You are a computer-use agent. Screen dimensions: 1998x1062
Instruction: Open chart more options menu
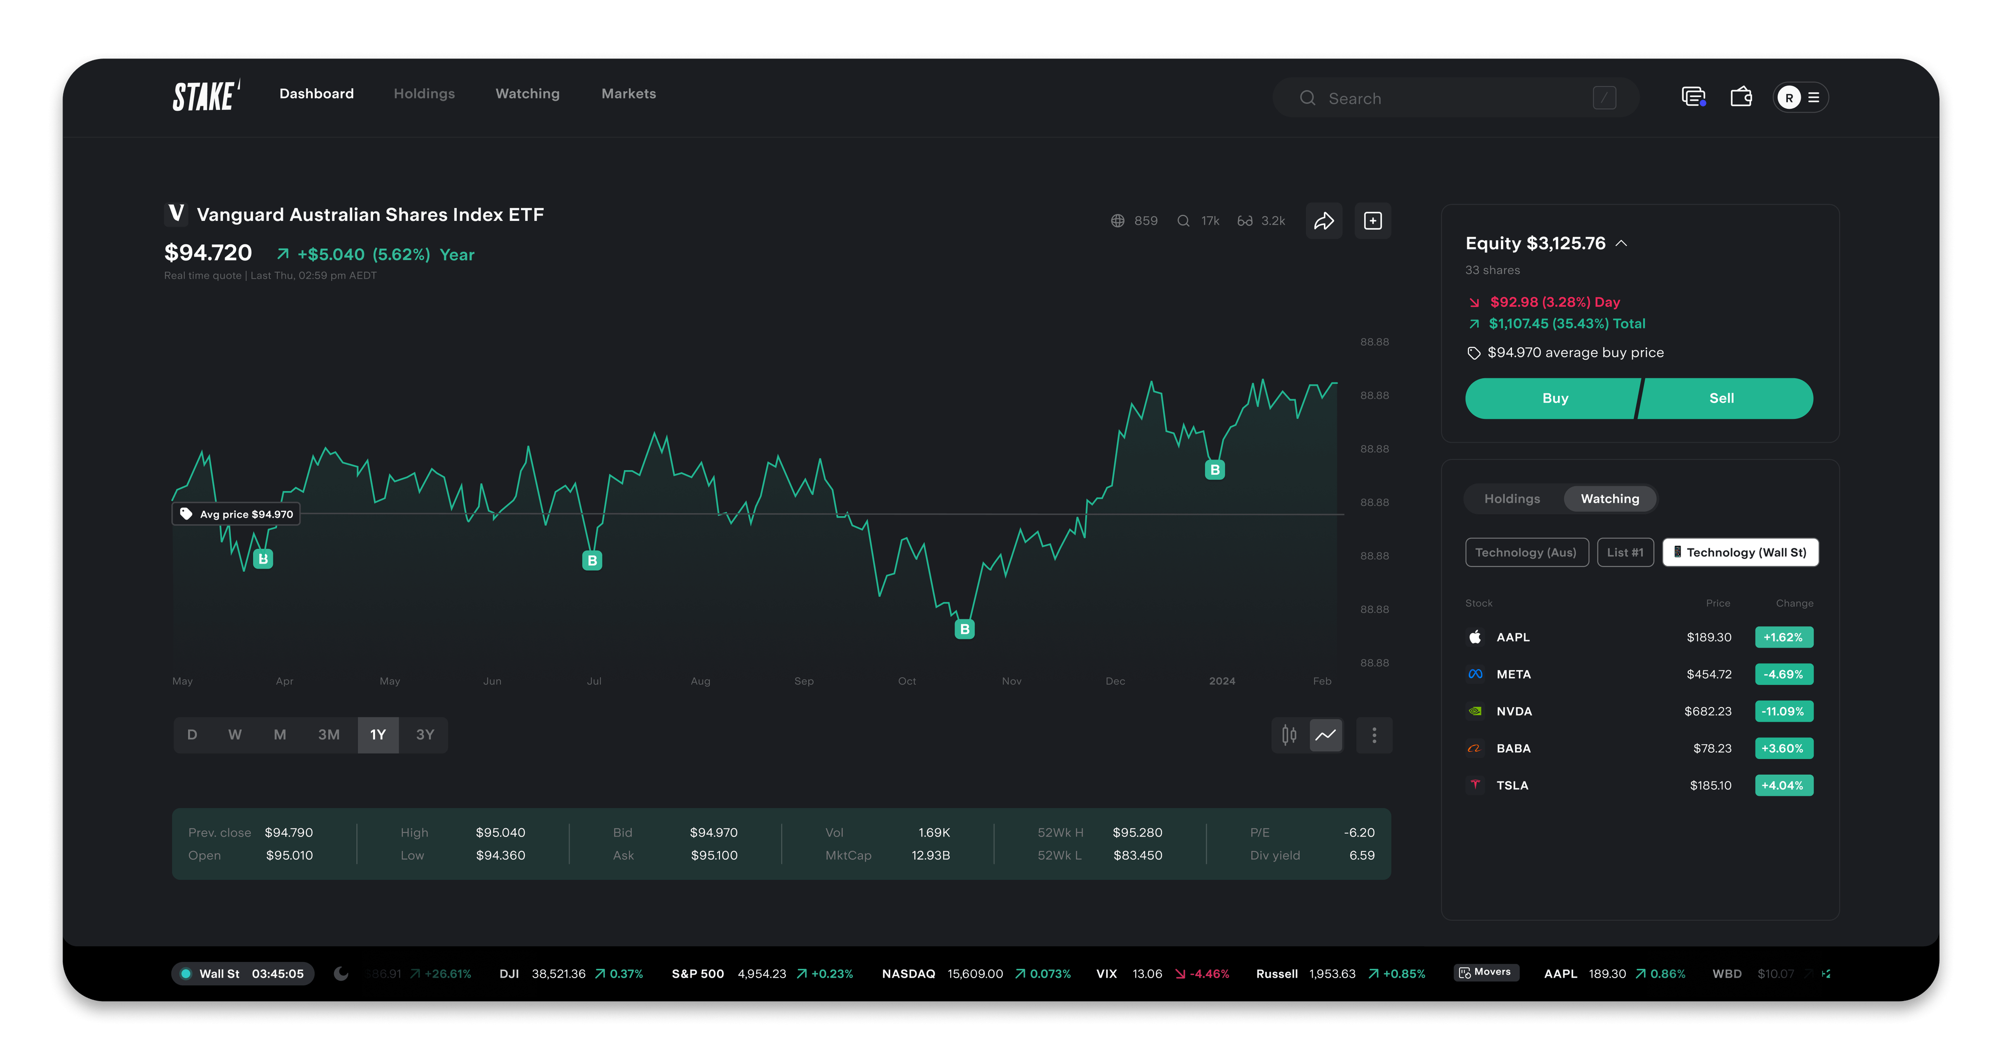(x=1375, y=735)
